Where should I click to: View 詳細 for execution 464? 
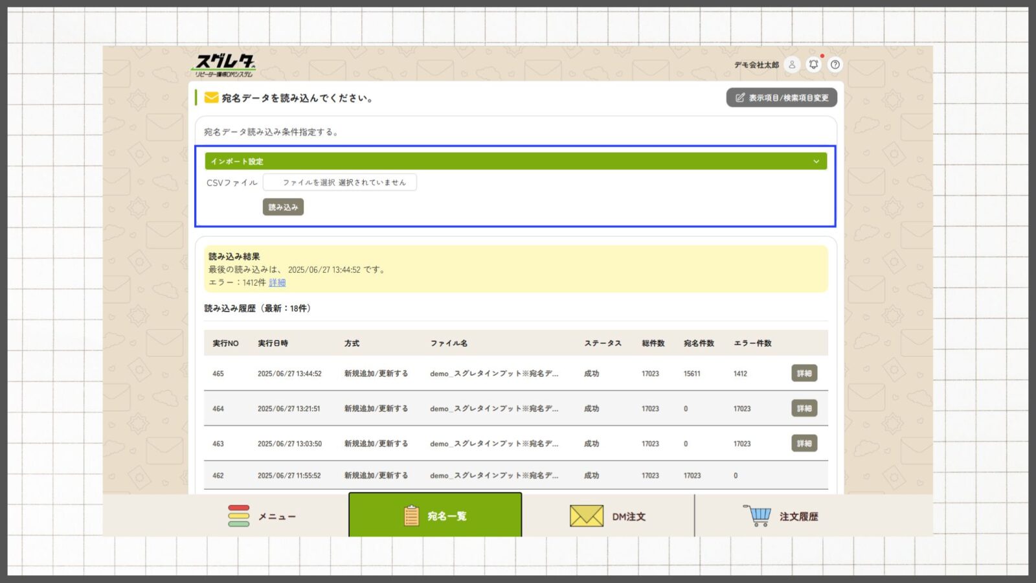point(804,409)
